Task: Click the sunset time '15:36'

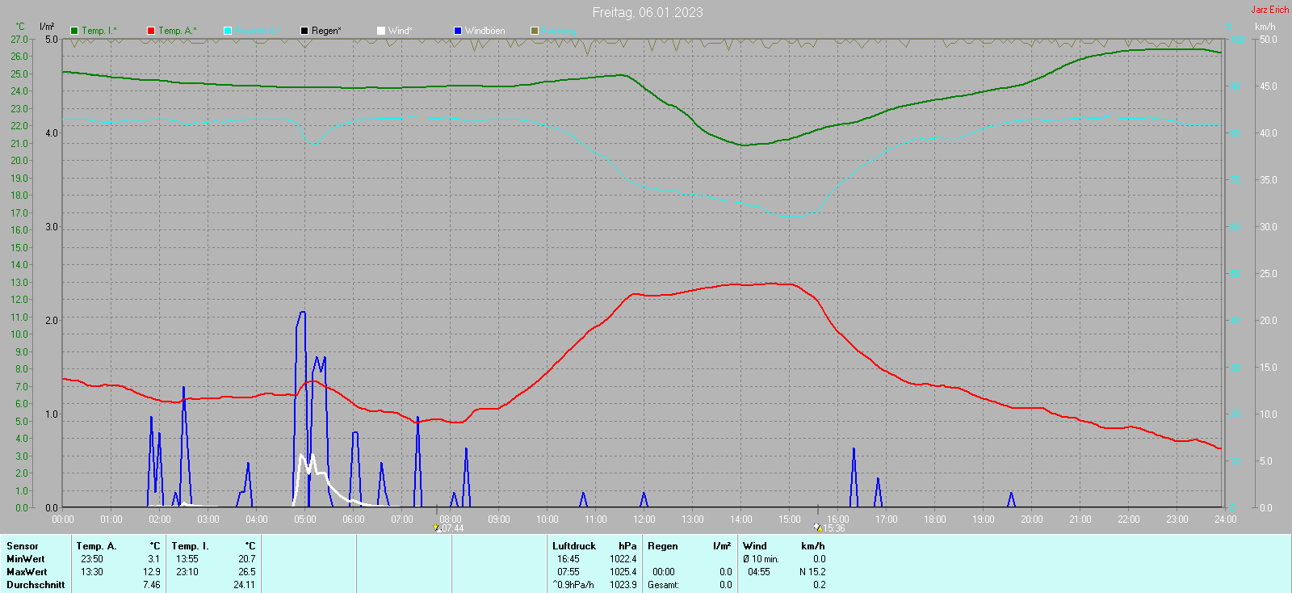Action: click(834, 528)
